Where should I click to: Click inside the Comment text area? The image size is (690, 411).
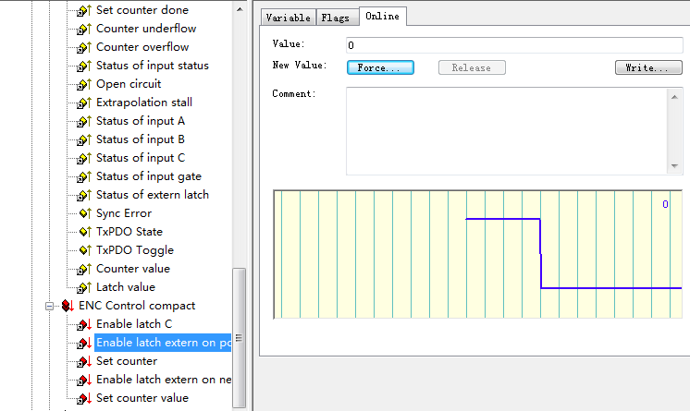point(507,131)
